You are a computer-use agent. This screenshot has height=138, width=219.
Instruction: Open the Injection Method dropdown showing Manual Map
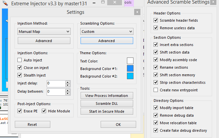click(x=44, y=32)
